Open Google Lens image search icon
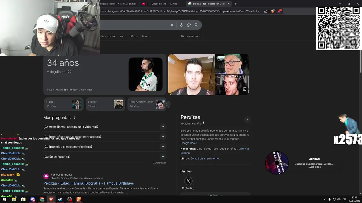The image size is (362, 203). click(189, 25)
